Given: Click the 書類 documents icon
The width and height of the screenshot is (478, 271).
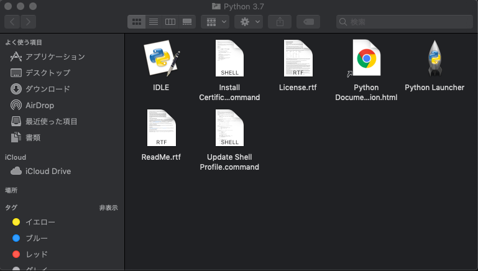Looking at the screenshot, I should click(x=16, y=137).
